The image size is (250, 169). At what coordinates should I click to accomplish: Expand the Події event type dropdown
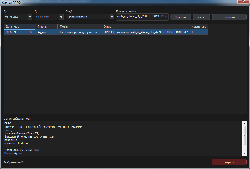click(x=112, y=17)
